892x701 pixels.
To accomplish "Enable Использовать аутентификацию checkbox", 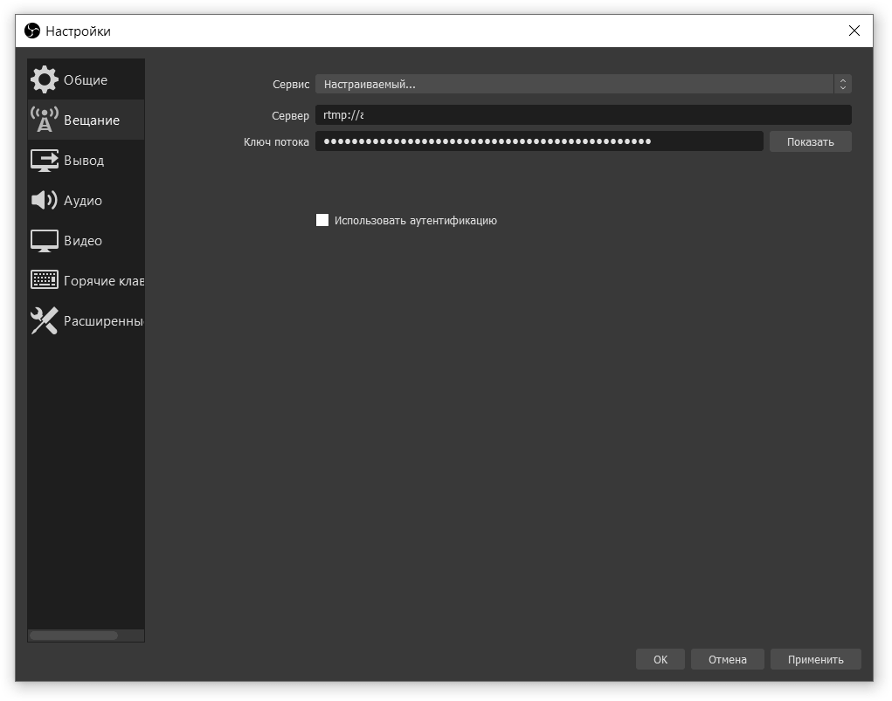I will [322, 220].
